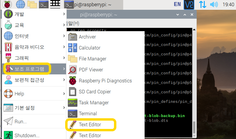The image size is (236, 139).
Task: Open the file manager folders icon in taskbar
Action: 32,4
